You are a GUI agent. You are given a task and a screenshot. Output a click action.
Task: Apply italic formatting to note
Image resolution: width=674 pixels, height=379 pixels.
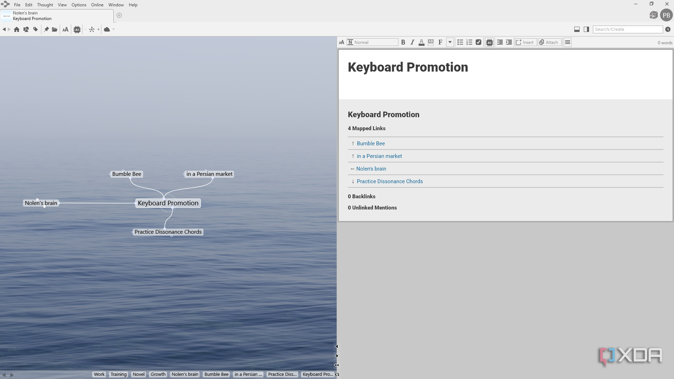point(412,42)
